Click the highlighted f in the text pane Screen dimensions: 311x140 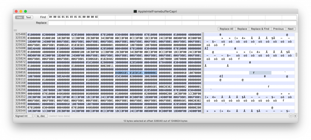click(254, 73)
